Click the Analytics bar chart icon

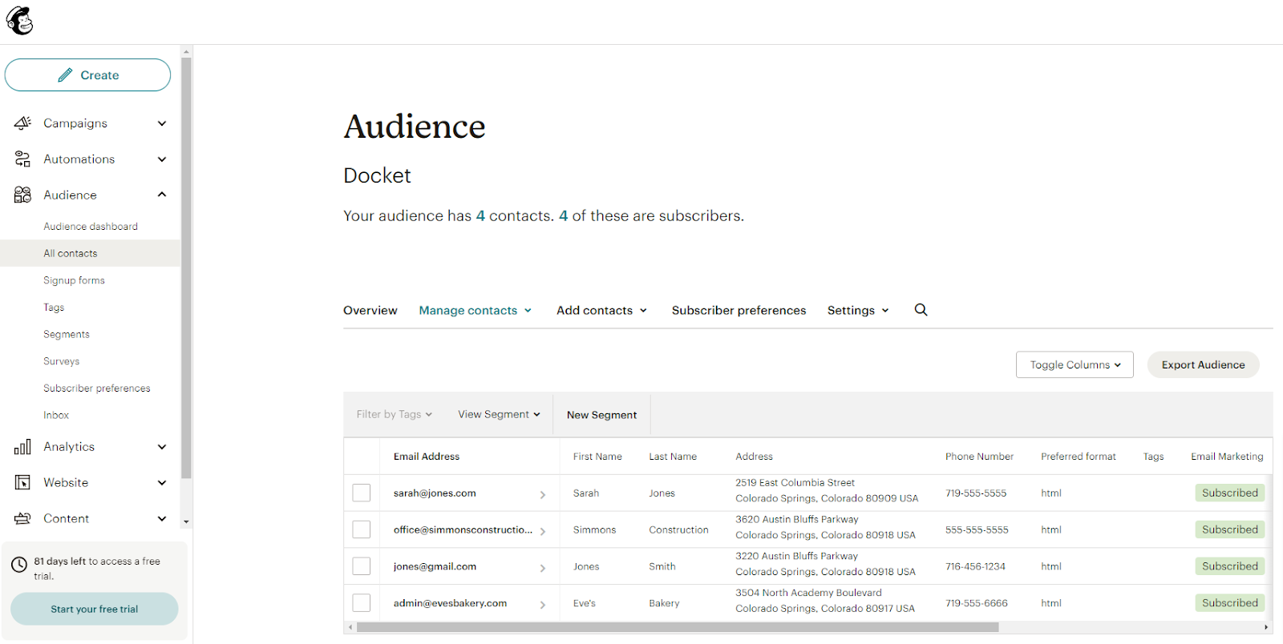(22, 446)
